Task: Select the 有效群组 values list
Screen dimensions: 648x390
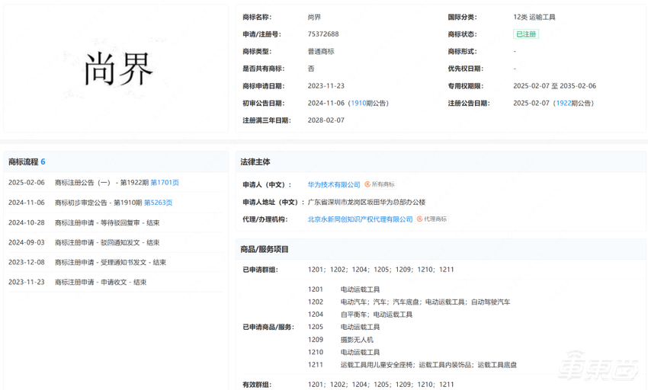Action: [x=380, y=385]
